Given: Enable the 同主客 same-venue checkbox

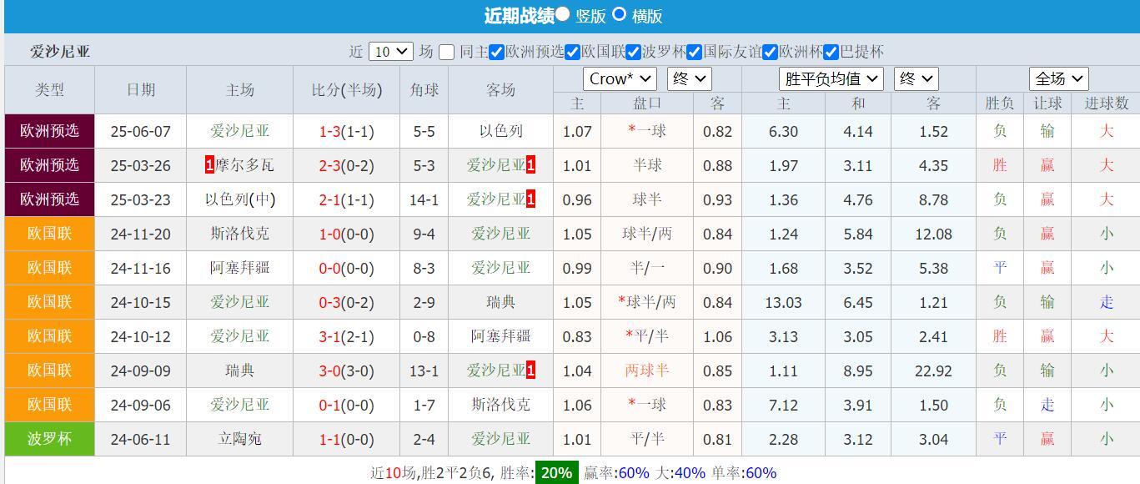Looking at the screenshot, I should 446,52.
